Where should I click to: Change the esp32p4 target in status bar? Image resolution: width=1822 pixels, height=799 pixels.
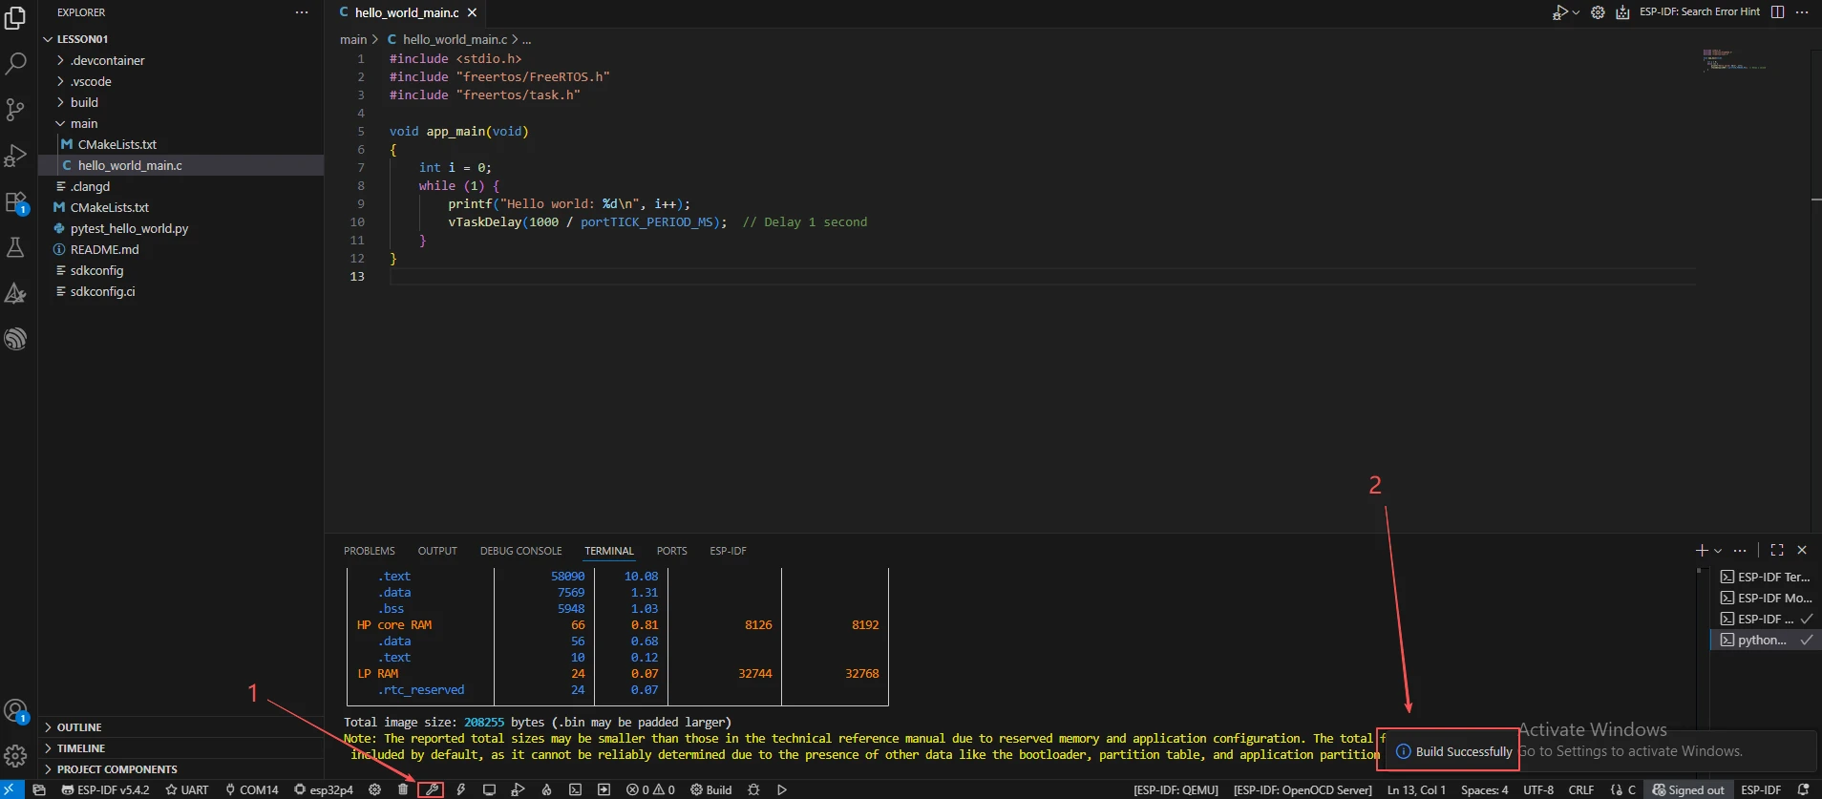[x=323, y=789]
